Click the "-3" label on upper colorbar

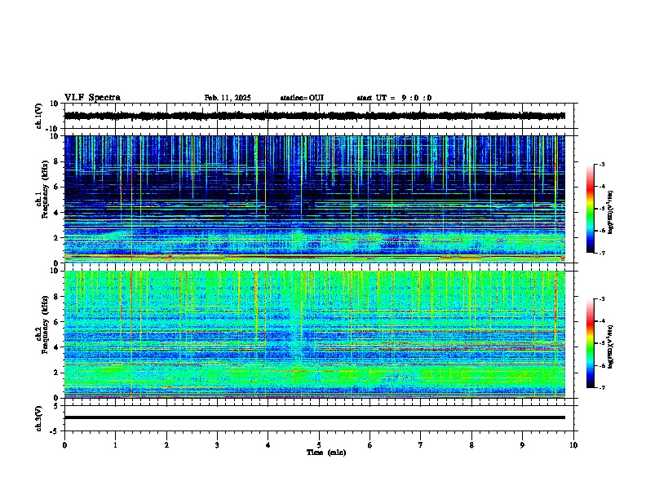click(x=602, y=165)
